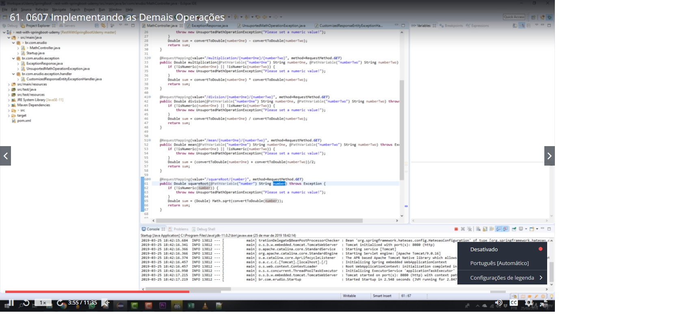Enable Português [Automático] captions
The image size is (693, 332).
(499, 263)
